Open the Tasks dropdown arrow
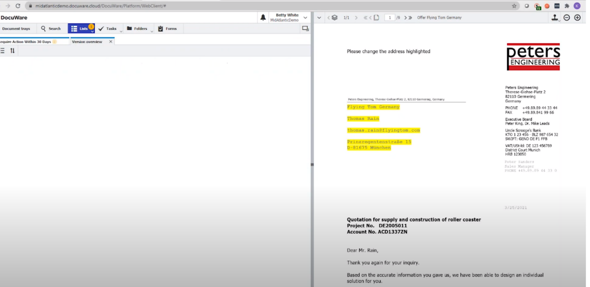 (x=121, y=31)
